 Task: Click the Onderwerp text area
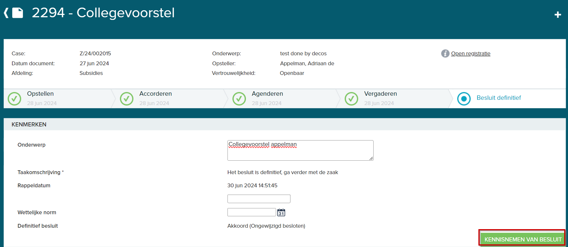click(x=300, y=150)
